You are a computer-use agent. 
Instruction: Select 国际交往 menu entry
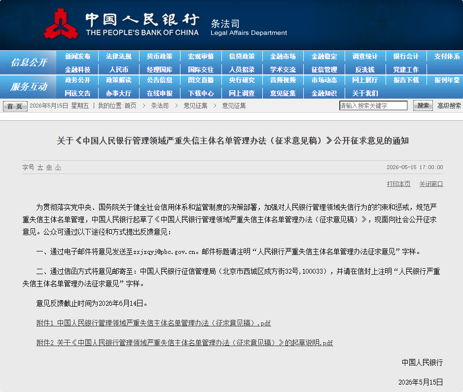tap(201, 70)
